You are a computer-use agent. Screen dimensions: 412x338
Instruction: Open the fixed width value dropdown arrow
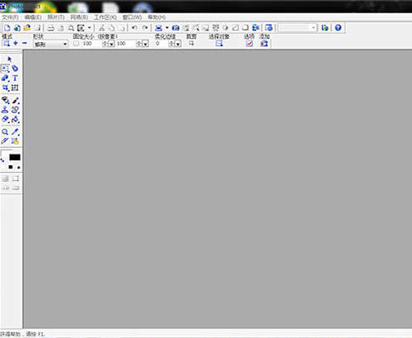112,44
